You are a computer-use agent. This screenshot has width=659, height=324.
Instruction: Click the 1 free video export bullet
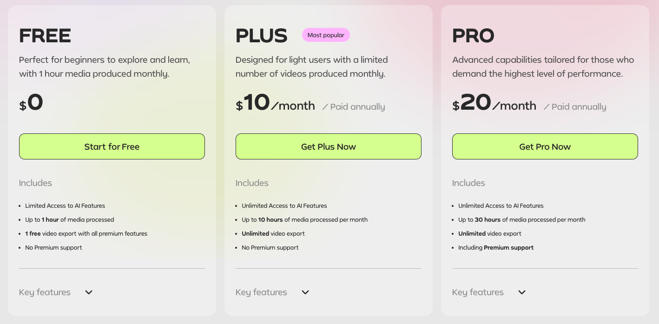pos(86,234)
